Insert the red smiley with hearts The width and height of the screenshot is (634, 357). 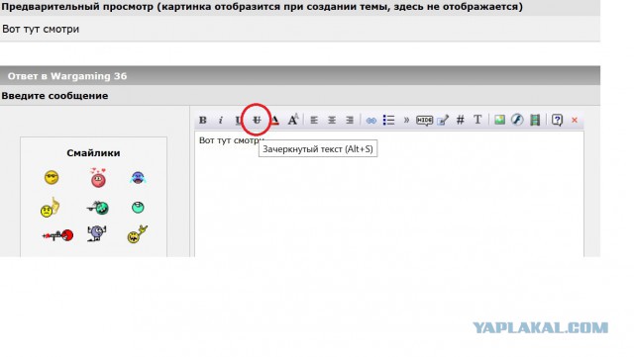[x=98, y=177]
